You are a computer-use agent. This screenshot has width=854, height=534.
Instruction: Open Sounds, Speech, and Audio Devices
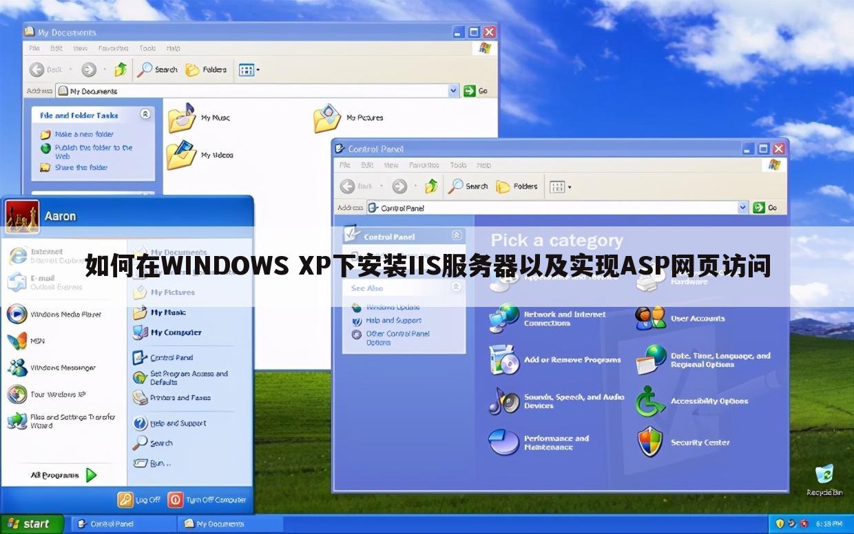click(x=556, y=400)
